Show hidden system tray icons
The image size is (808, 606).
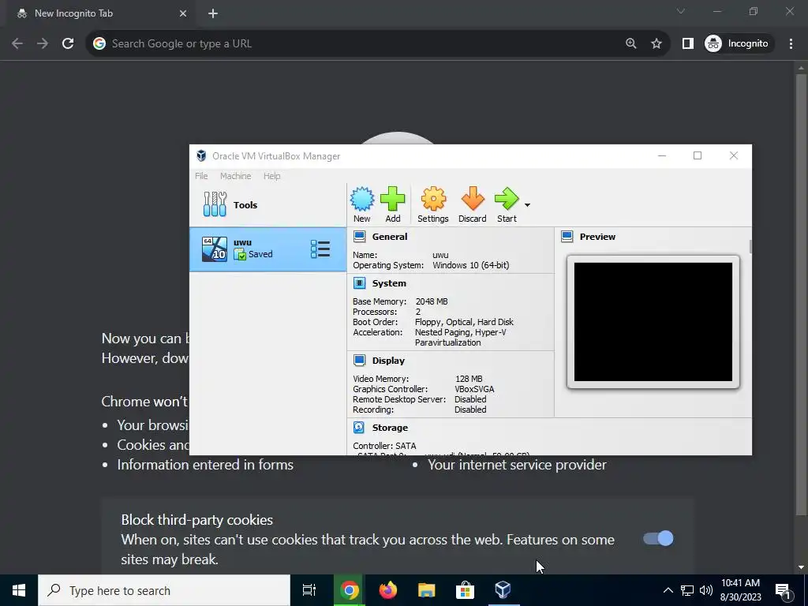click(668, 590)
